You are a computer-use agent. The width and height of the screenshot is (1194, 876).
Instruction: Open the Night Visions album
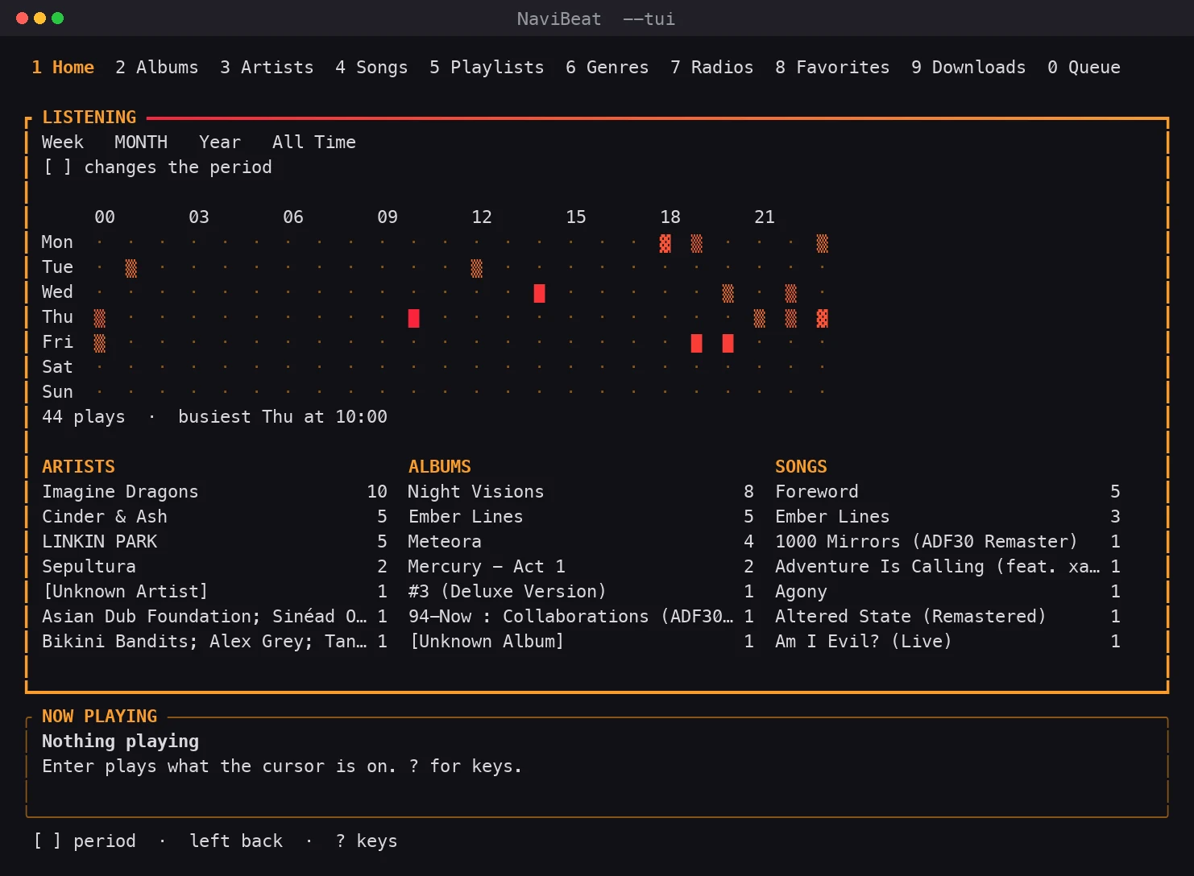point(581,492)
